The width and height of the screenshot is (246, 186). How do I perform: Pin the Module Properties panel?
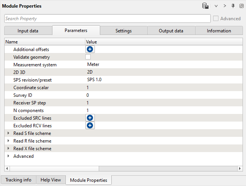[233, 6]
